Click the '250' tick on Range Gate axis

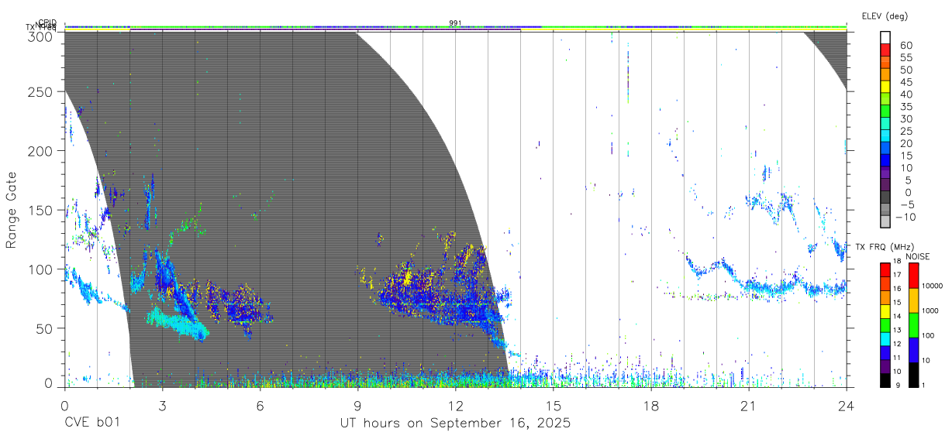coord(40,92)
